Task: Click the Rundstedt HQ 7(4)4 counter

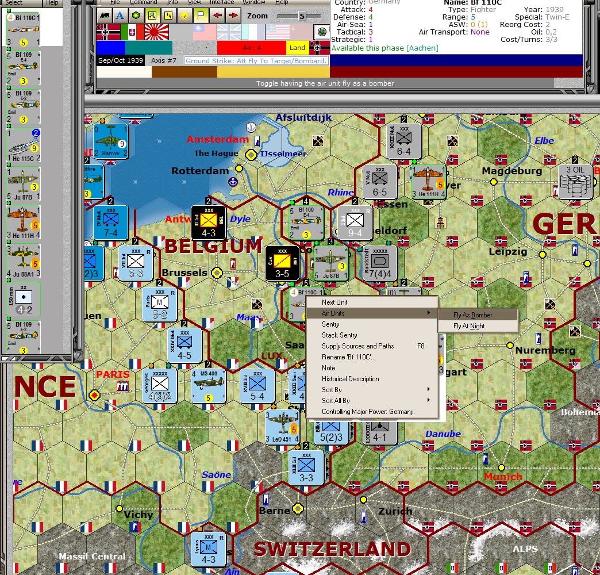Action: point(380,263)
